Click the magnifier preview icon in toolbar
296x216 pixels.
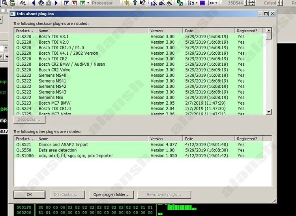[x=5, y=3]
